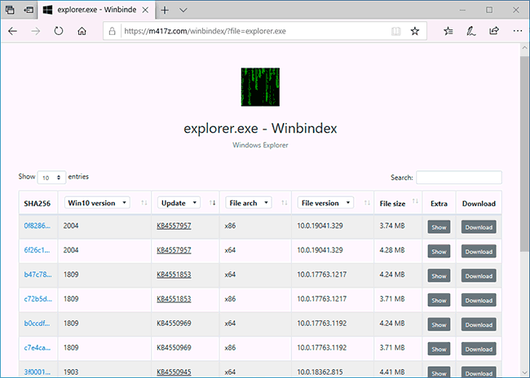Click the address bar URL
The width and height of the screenshot is (530, 378).
click(x=205, y=31)
